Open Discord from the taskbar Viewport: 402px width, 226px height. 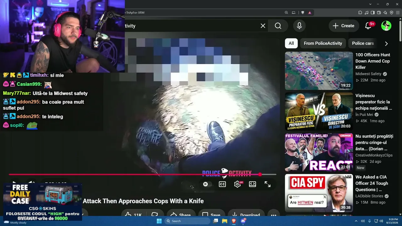tap(243, 221)
